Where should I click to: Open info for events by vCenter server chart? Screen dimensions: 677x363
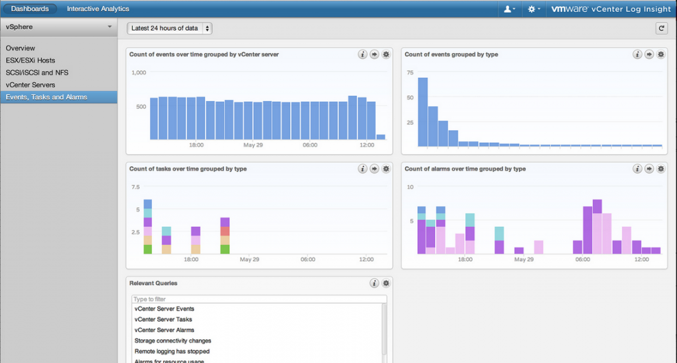click(362, 54)
